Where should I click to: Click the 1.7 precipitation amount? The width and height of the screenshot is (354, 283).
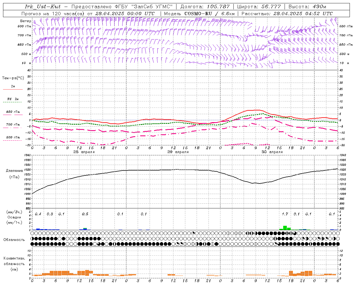285,214
